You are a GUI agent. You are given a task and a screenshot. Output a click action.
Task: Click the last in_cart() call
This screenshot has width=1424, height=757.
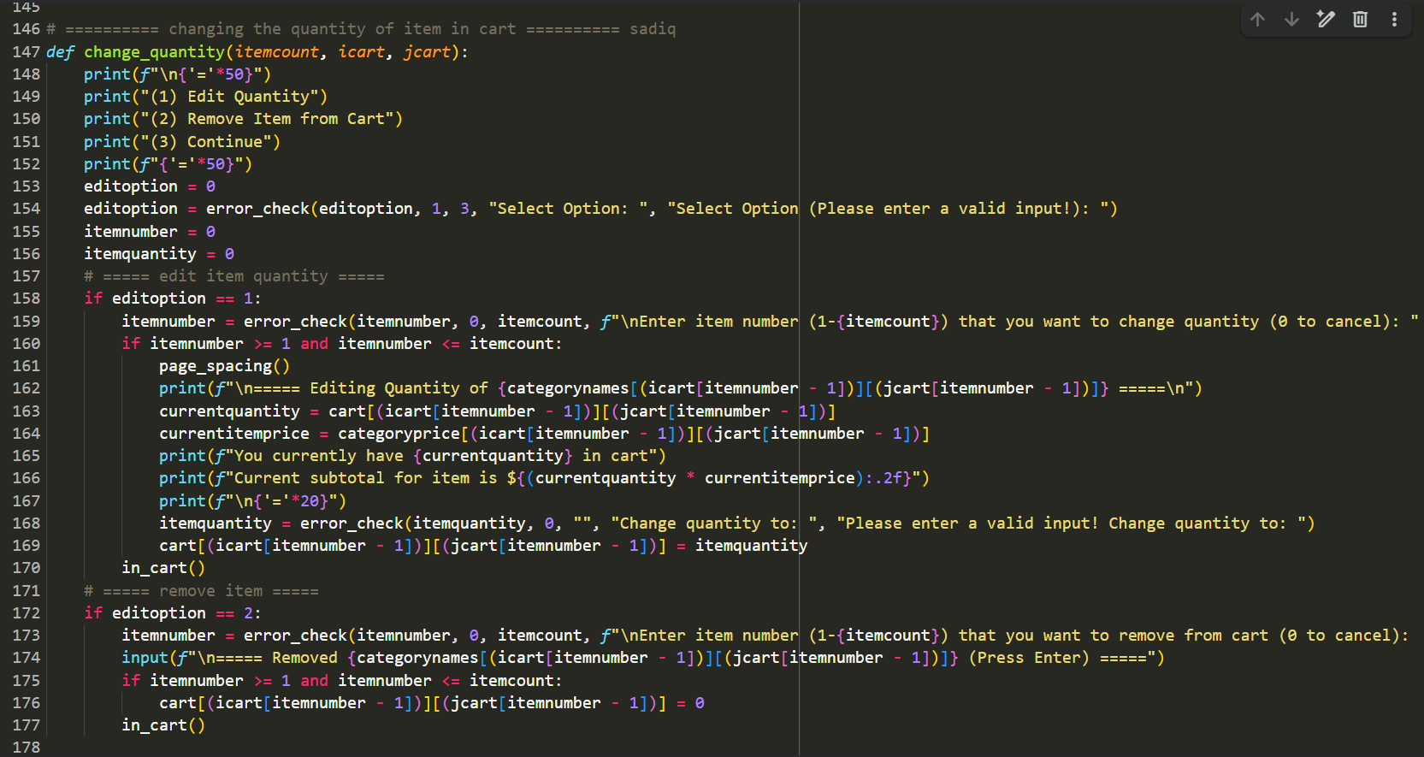pyautogui.click(x=162, y=724)
